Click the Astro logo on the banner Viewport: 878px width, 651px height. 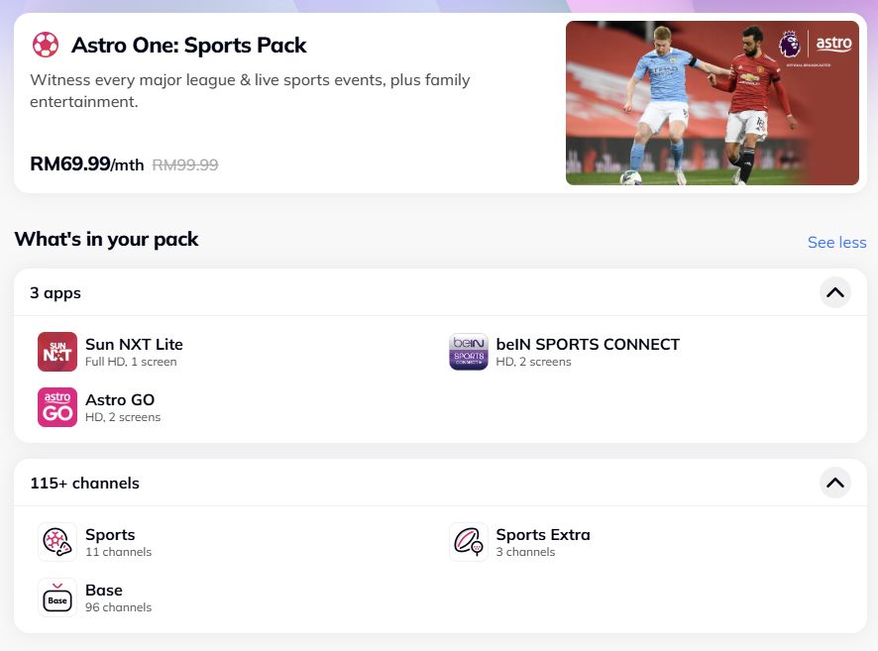[834, 45]
